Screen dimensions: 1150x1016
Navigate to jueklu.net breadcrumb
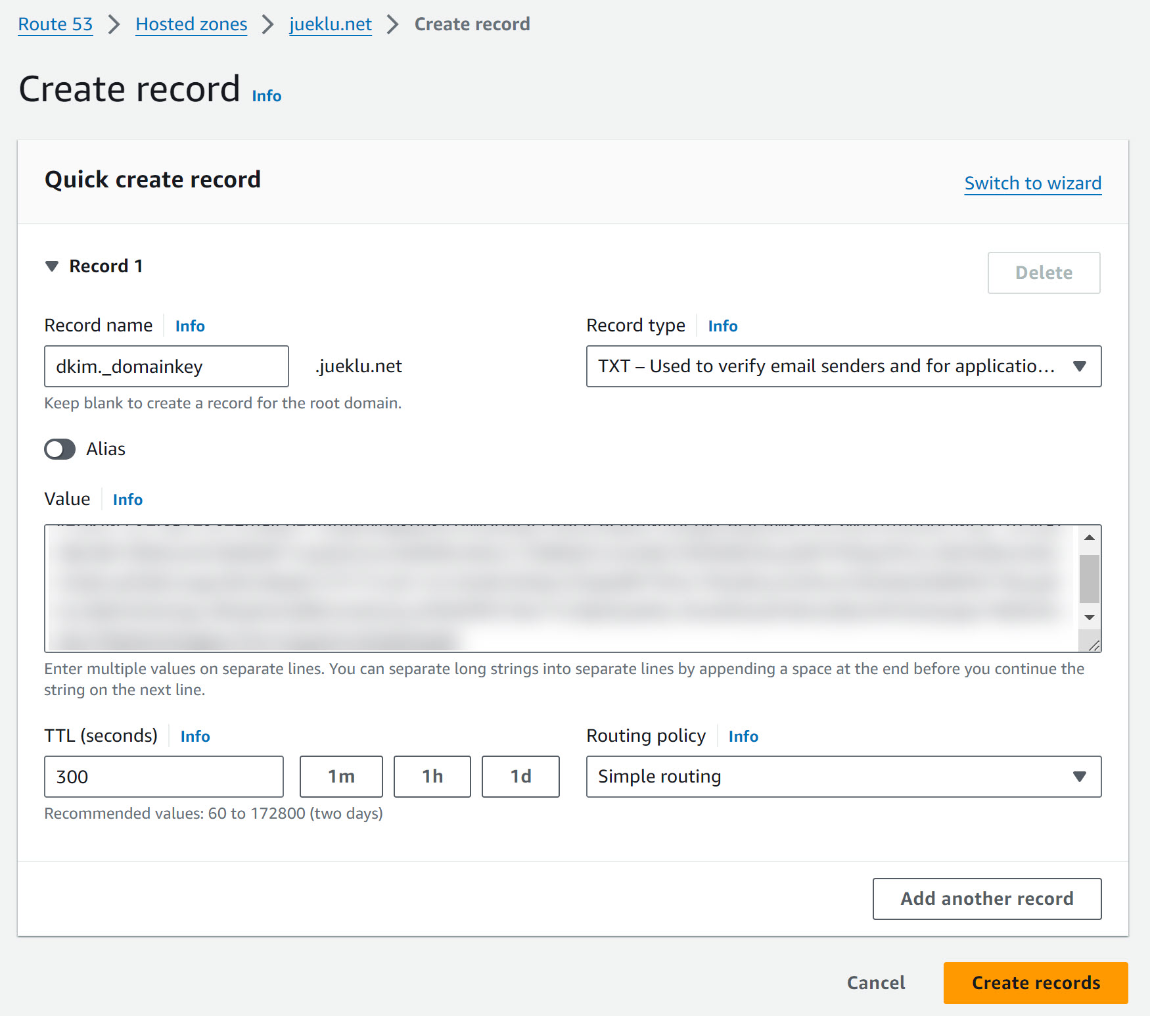tap(331, 24)
